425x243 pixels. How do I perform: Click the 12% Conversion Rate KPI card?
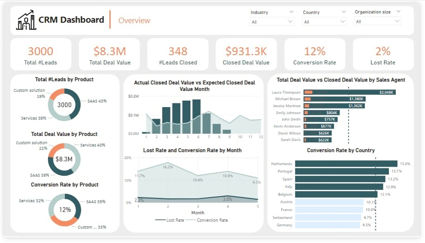314,54
